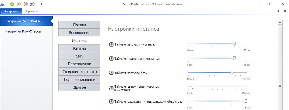
Task: Open the Выполнение settings section
Action: (79, 33)
